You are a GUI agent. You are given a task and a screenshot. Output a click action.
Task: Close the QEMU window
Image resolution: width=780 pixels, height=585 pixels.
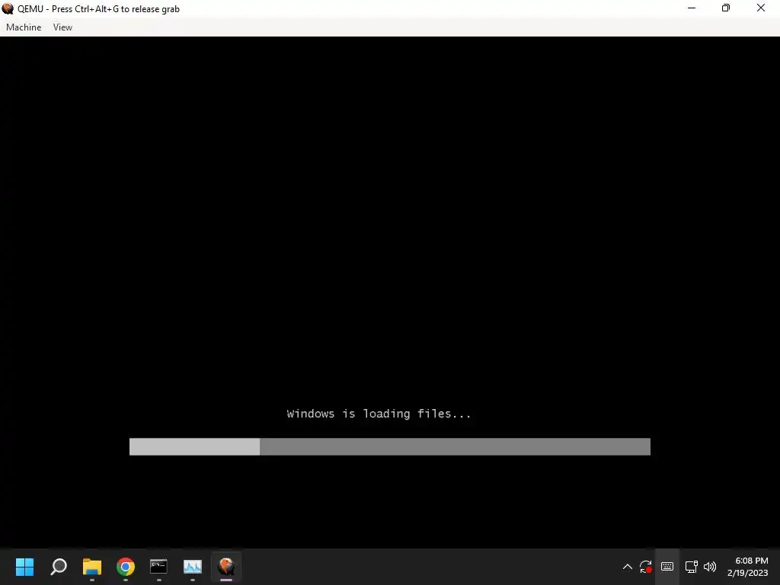click(761, 8)
